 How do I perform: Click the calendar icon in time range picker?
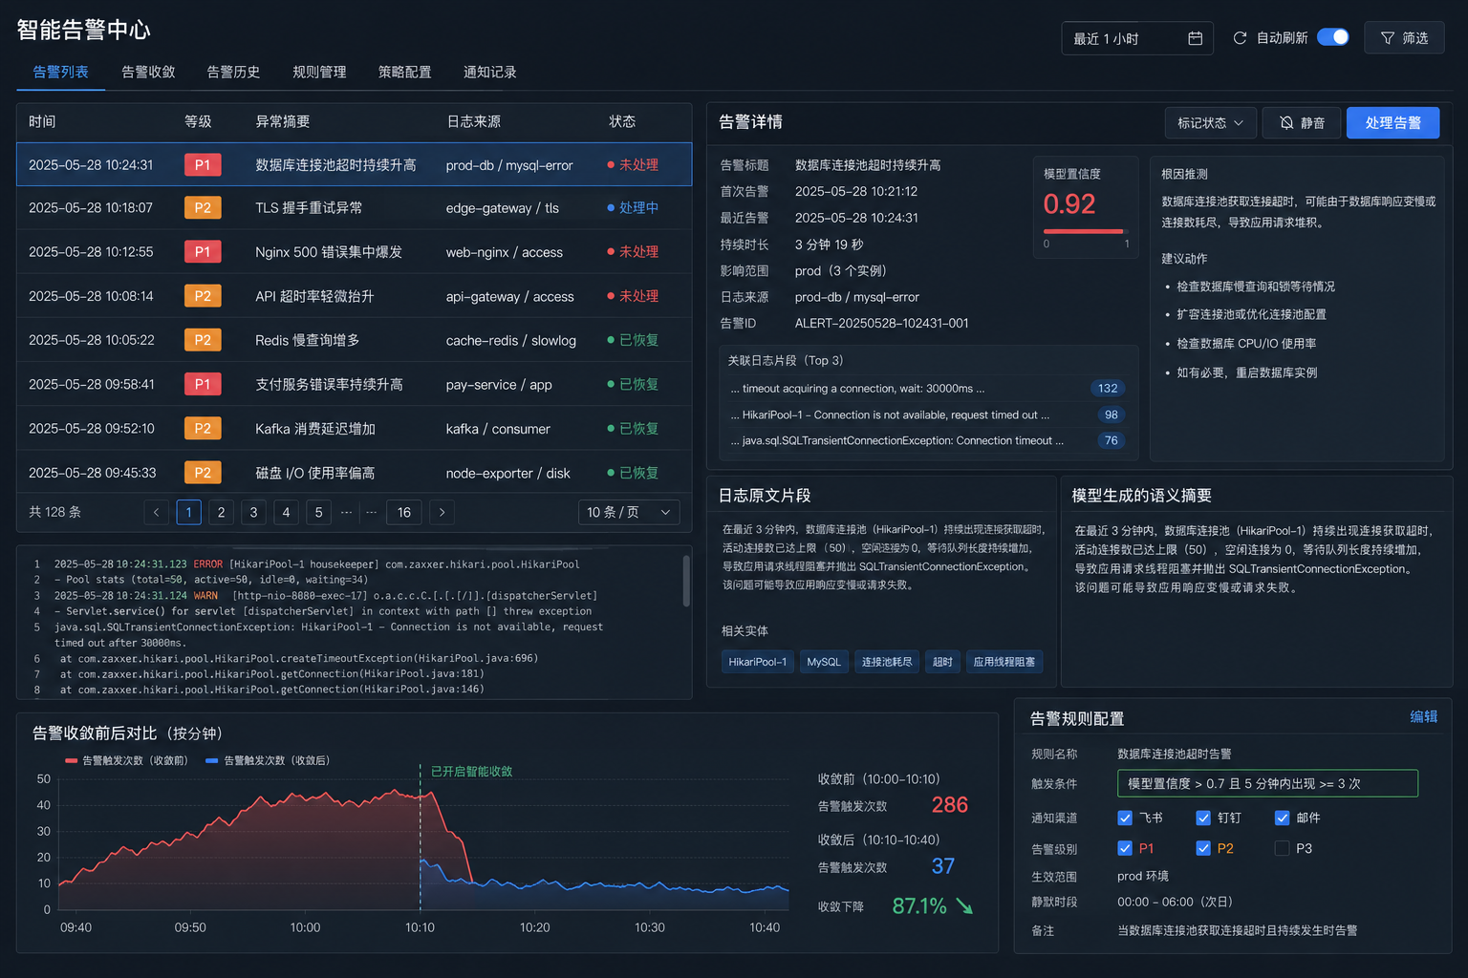tap(1195, 38)
